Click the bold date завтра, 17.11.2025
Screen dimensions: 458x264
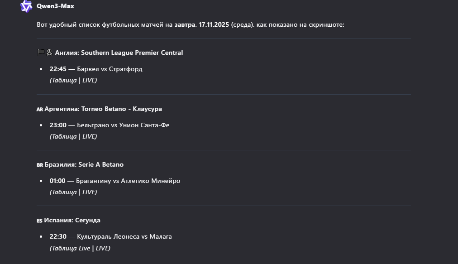click(x=202, y=24)
